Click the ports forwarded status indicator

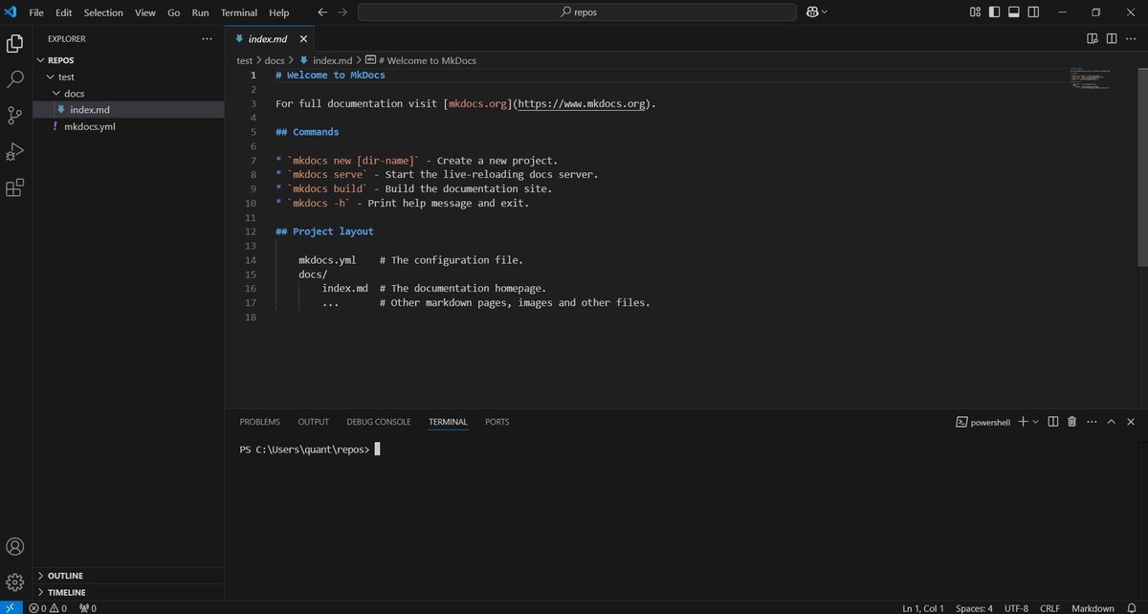[87, 607]
